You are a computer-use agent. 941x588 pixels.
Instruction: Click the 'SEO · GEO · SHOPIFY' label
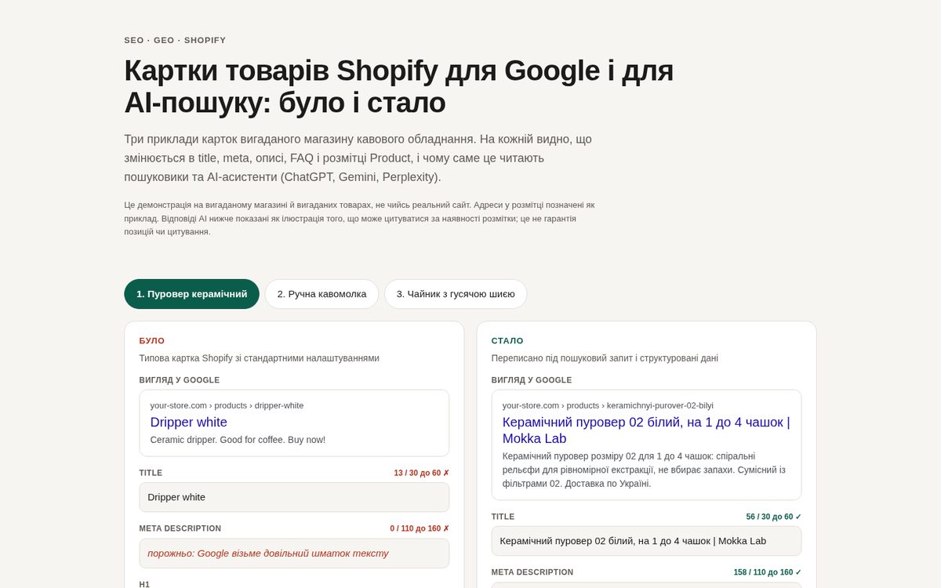pyautogui.click(x=175, y=40)
